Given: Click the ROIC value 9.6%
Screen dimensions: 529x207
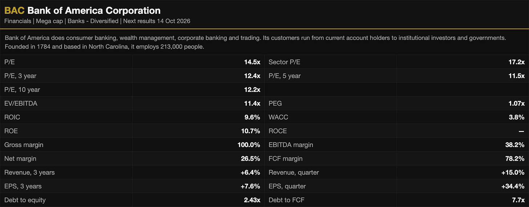Looking at the screenshot, I should click(x=253, y=117).
